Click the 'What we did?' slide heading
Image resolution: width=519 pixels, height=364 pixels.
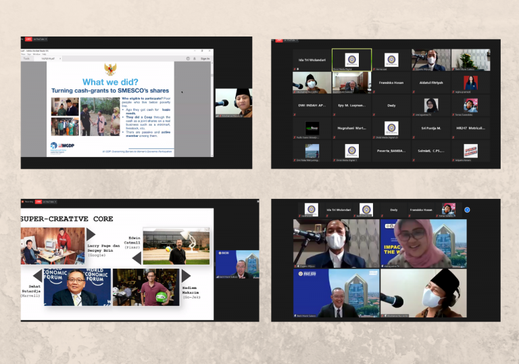click(x=110, y=82)
